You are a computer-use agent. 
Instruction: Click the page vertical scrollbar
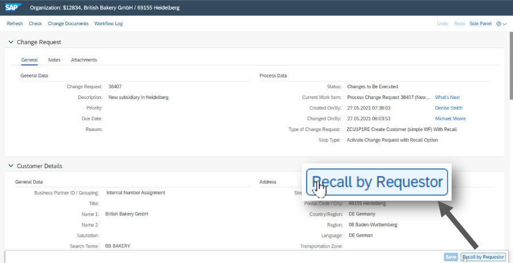pos(511,65)
